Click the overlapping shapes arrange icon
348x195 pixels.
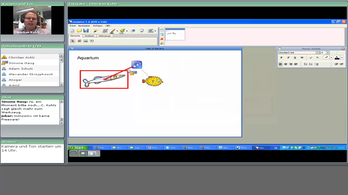point(133,31)
